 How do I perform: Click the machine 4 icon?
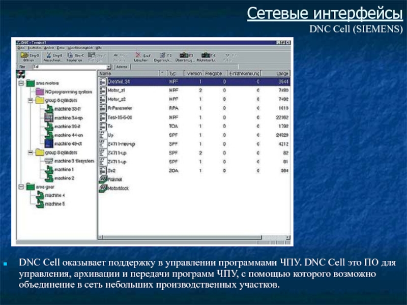40,195
